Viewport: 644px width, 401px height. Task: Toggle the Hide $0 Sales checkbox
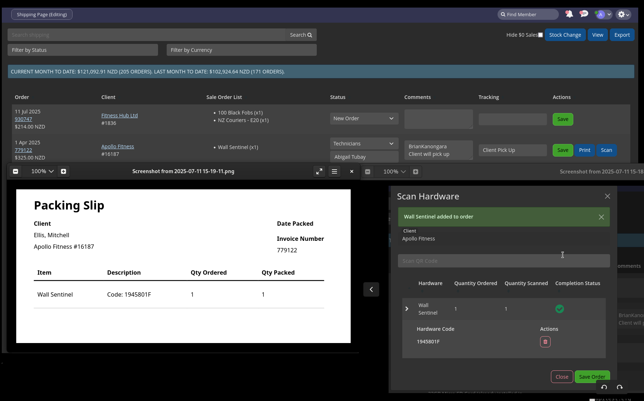tap(540, 35)
